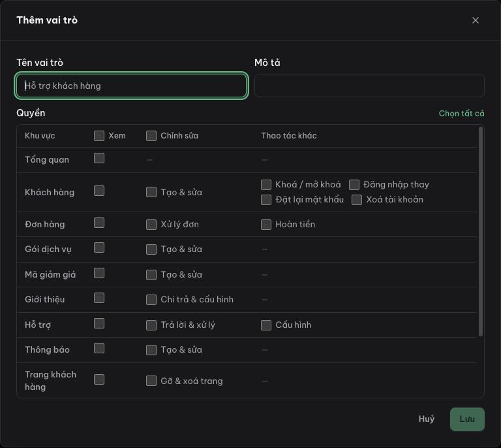The height and width of the screenshot is (448, 501).
Task: Click the Quyền section heading
Action: pos(31,113)
